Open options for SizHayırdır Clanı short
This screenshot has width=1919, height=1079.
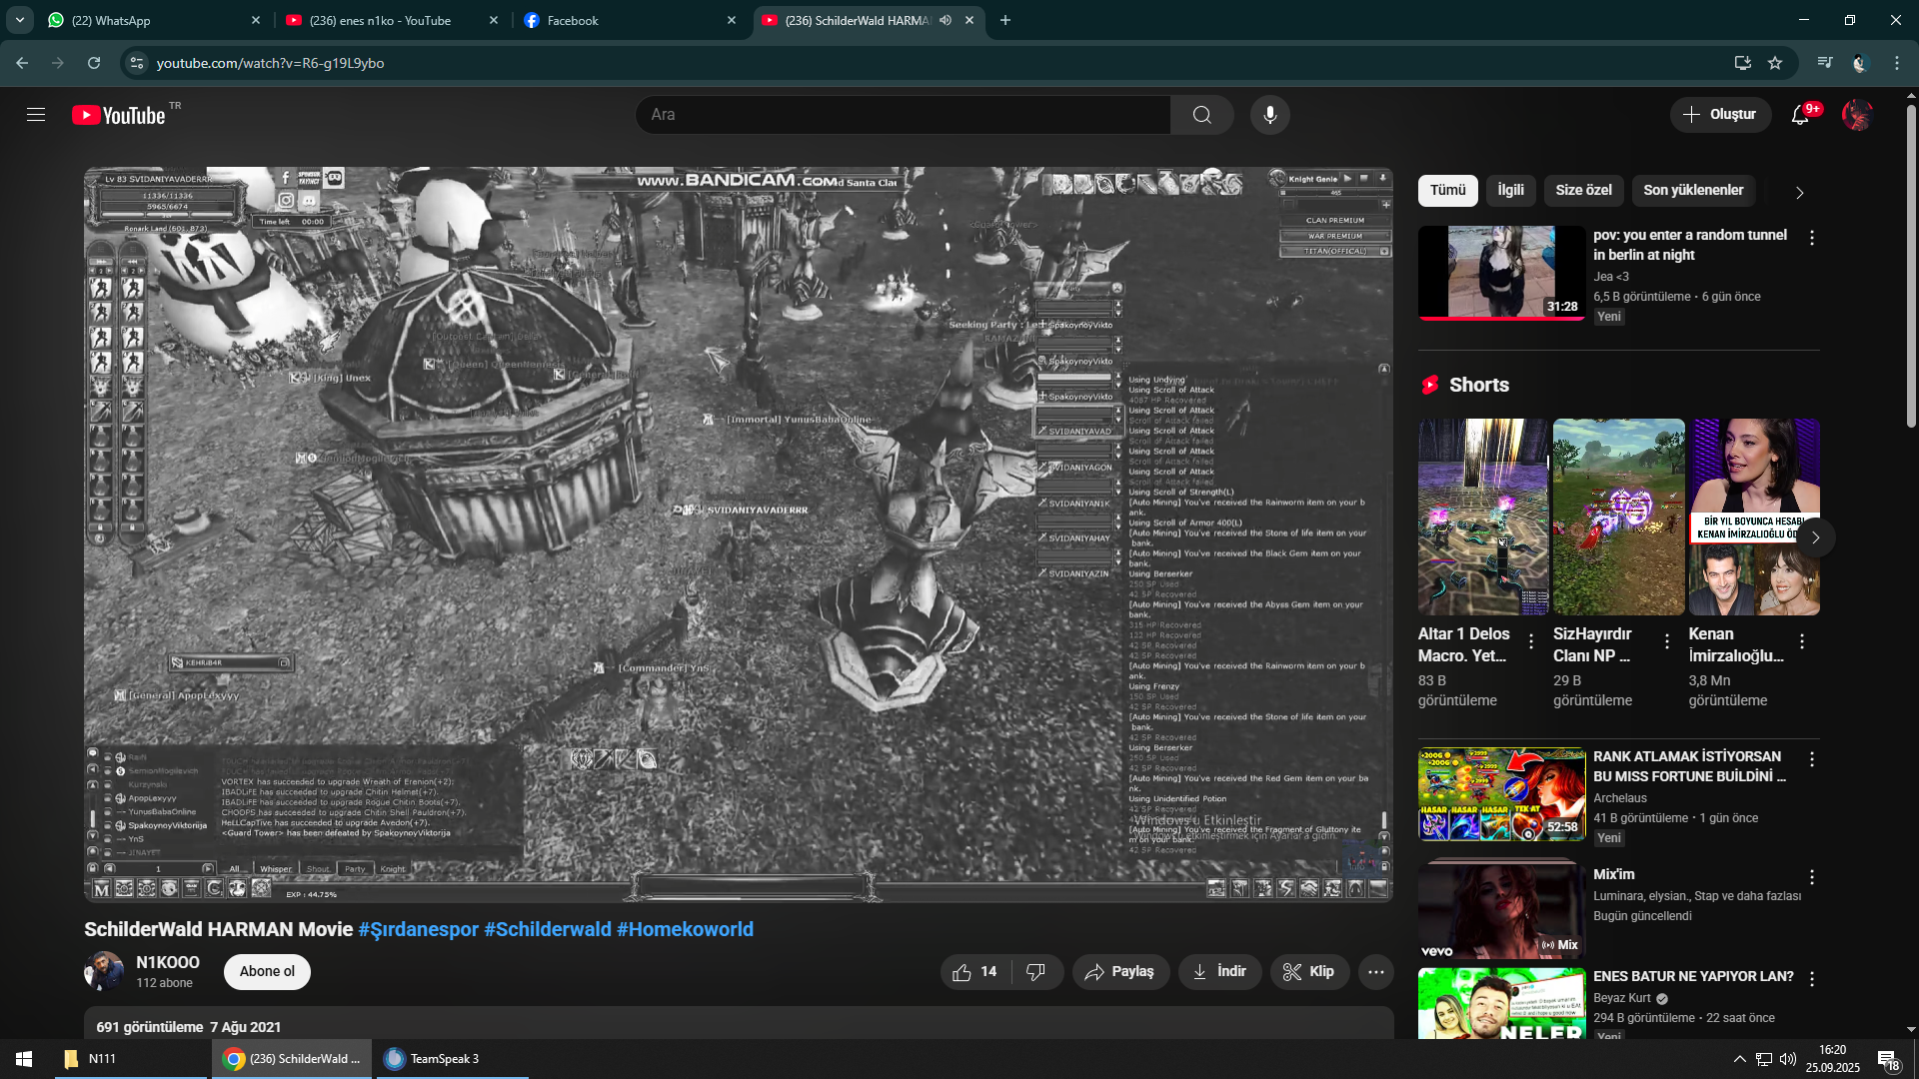pos(1667,641)
